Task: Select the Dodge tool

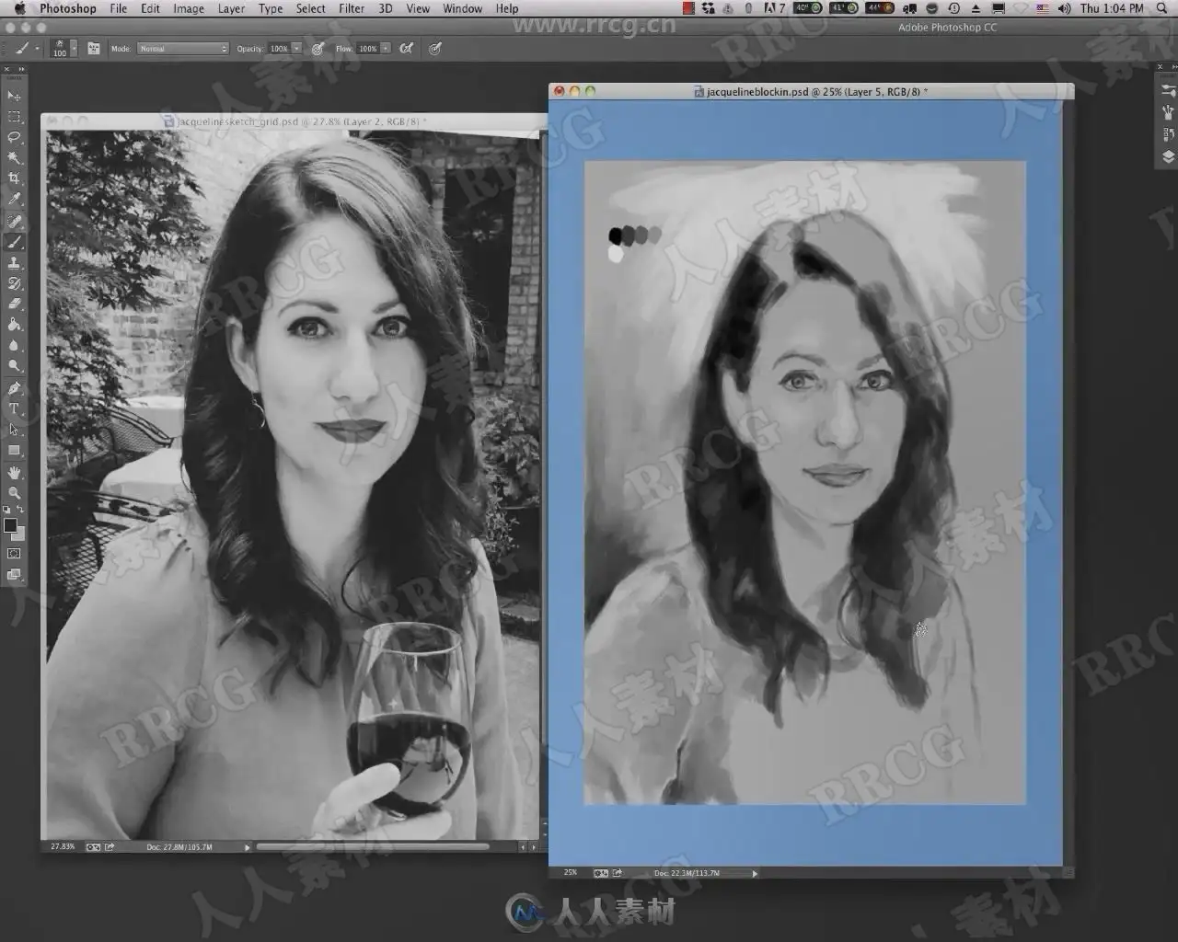Action: coord(14,366)
